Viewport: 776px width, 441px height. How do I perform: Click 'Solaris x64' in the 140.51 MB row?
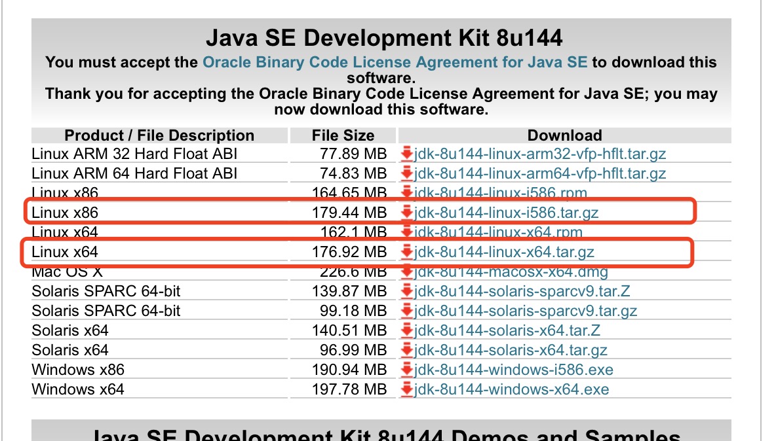pos(69,330)
